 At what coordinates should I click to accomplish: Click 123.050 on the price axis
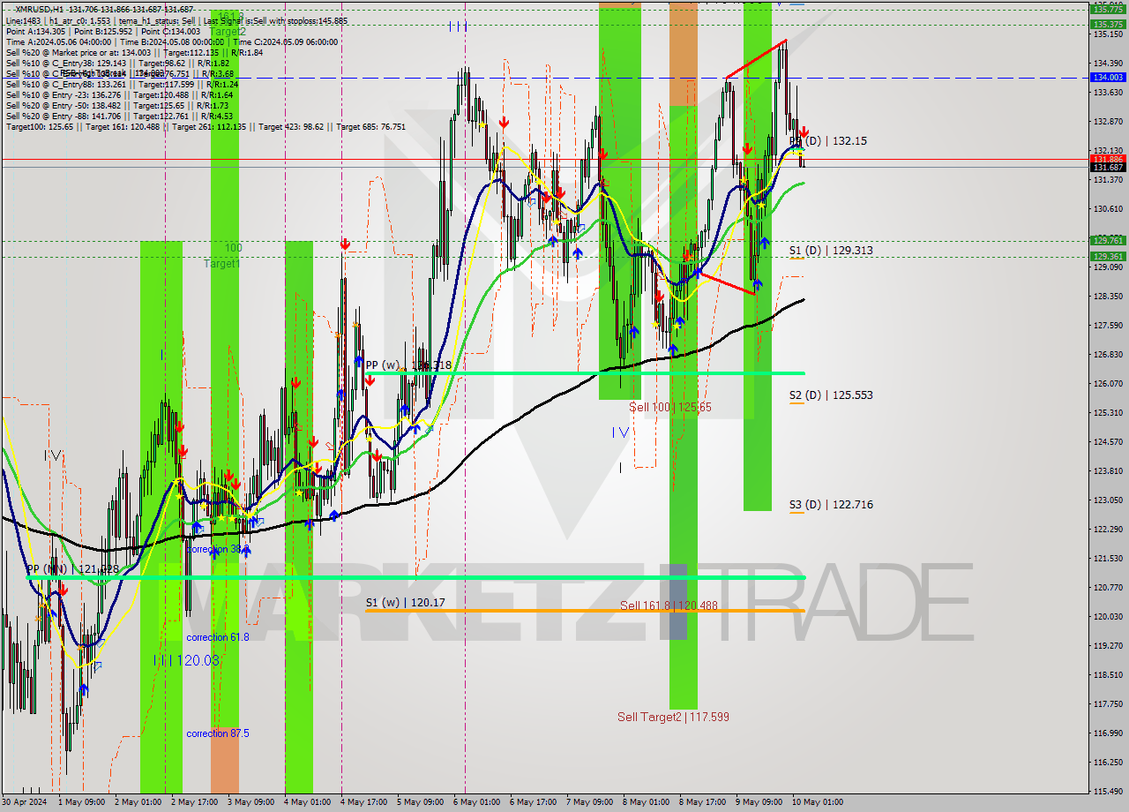coord(1109,500)
